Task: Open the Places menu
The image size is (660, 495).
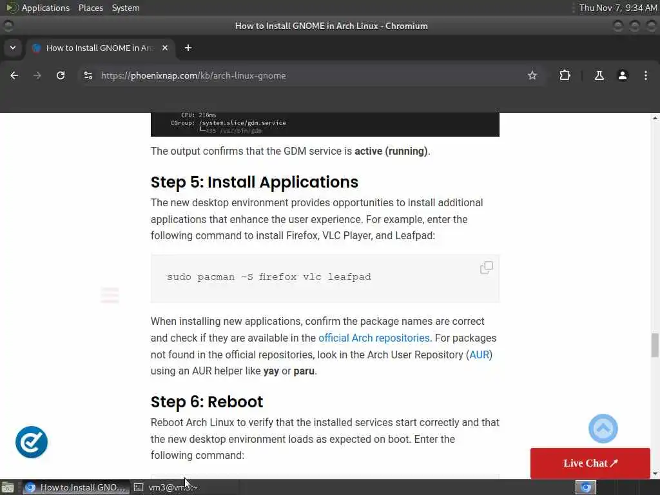Action: click(90, 8)
